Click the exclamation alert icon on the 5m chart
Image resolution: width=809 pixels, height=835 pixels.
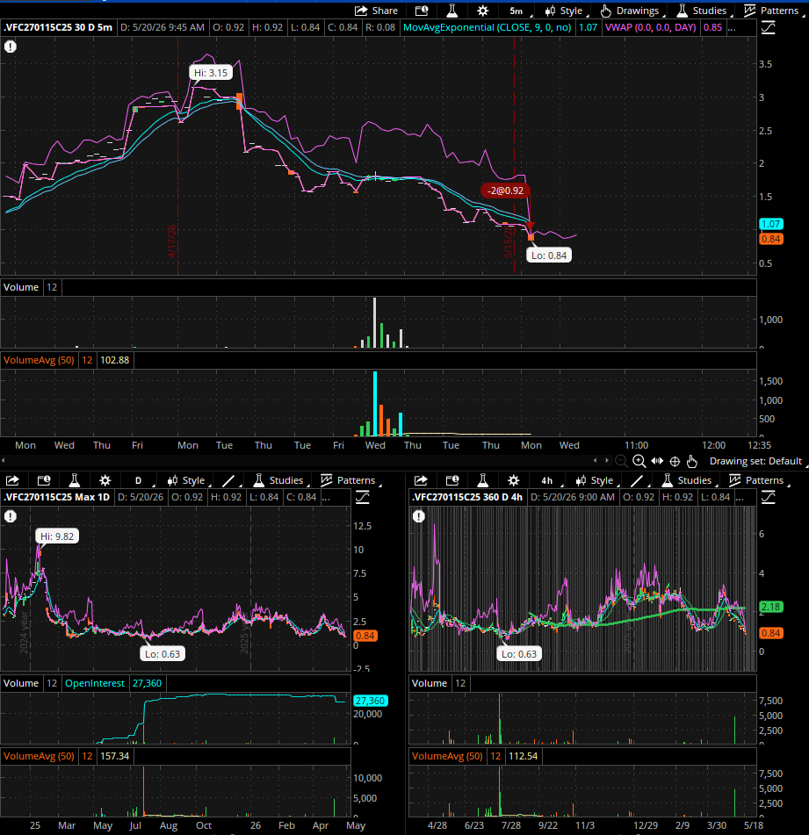point(11,47)
